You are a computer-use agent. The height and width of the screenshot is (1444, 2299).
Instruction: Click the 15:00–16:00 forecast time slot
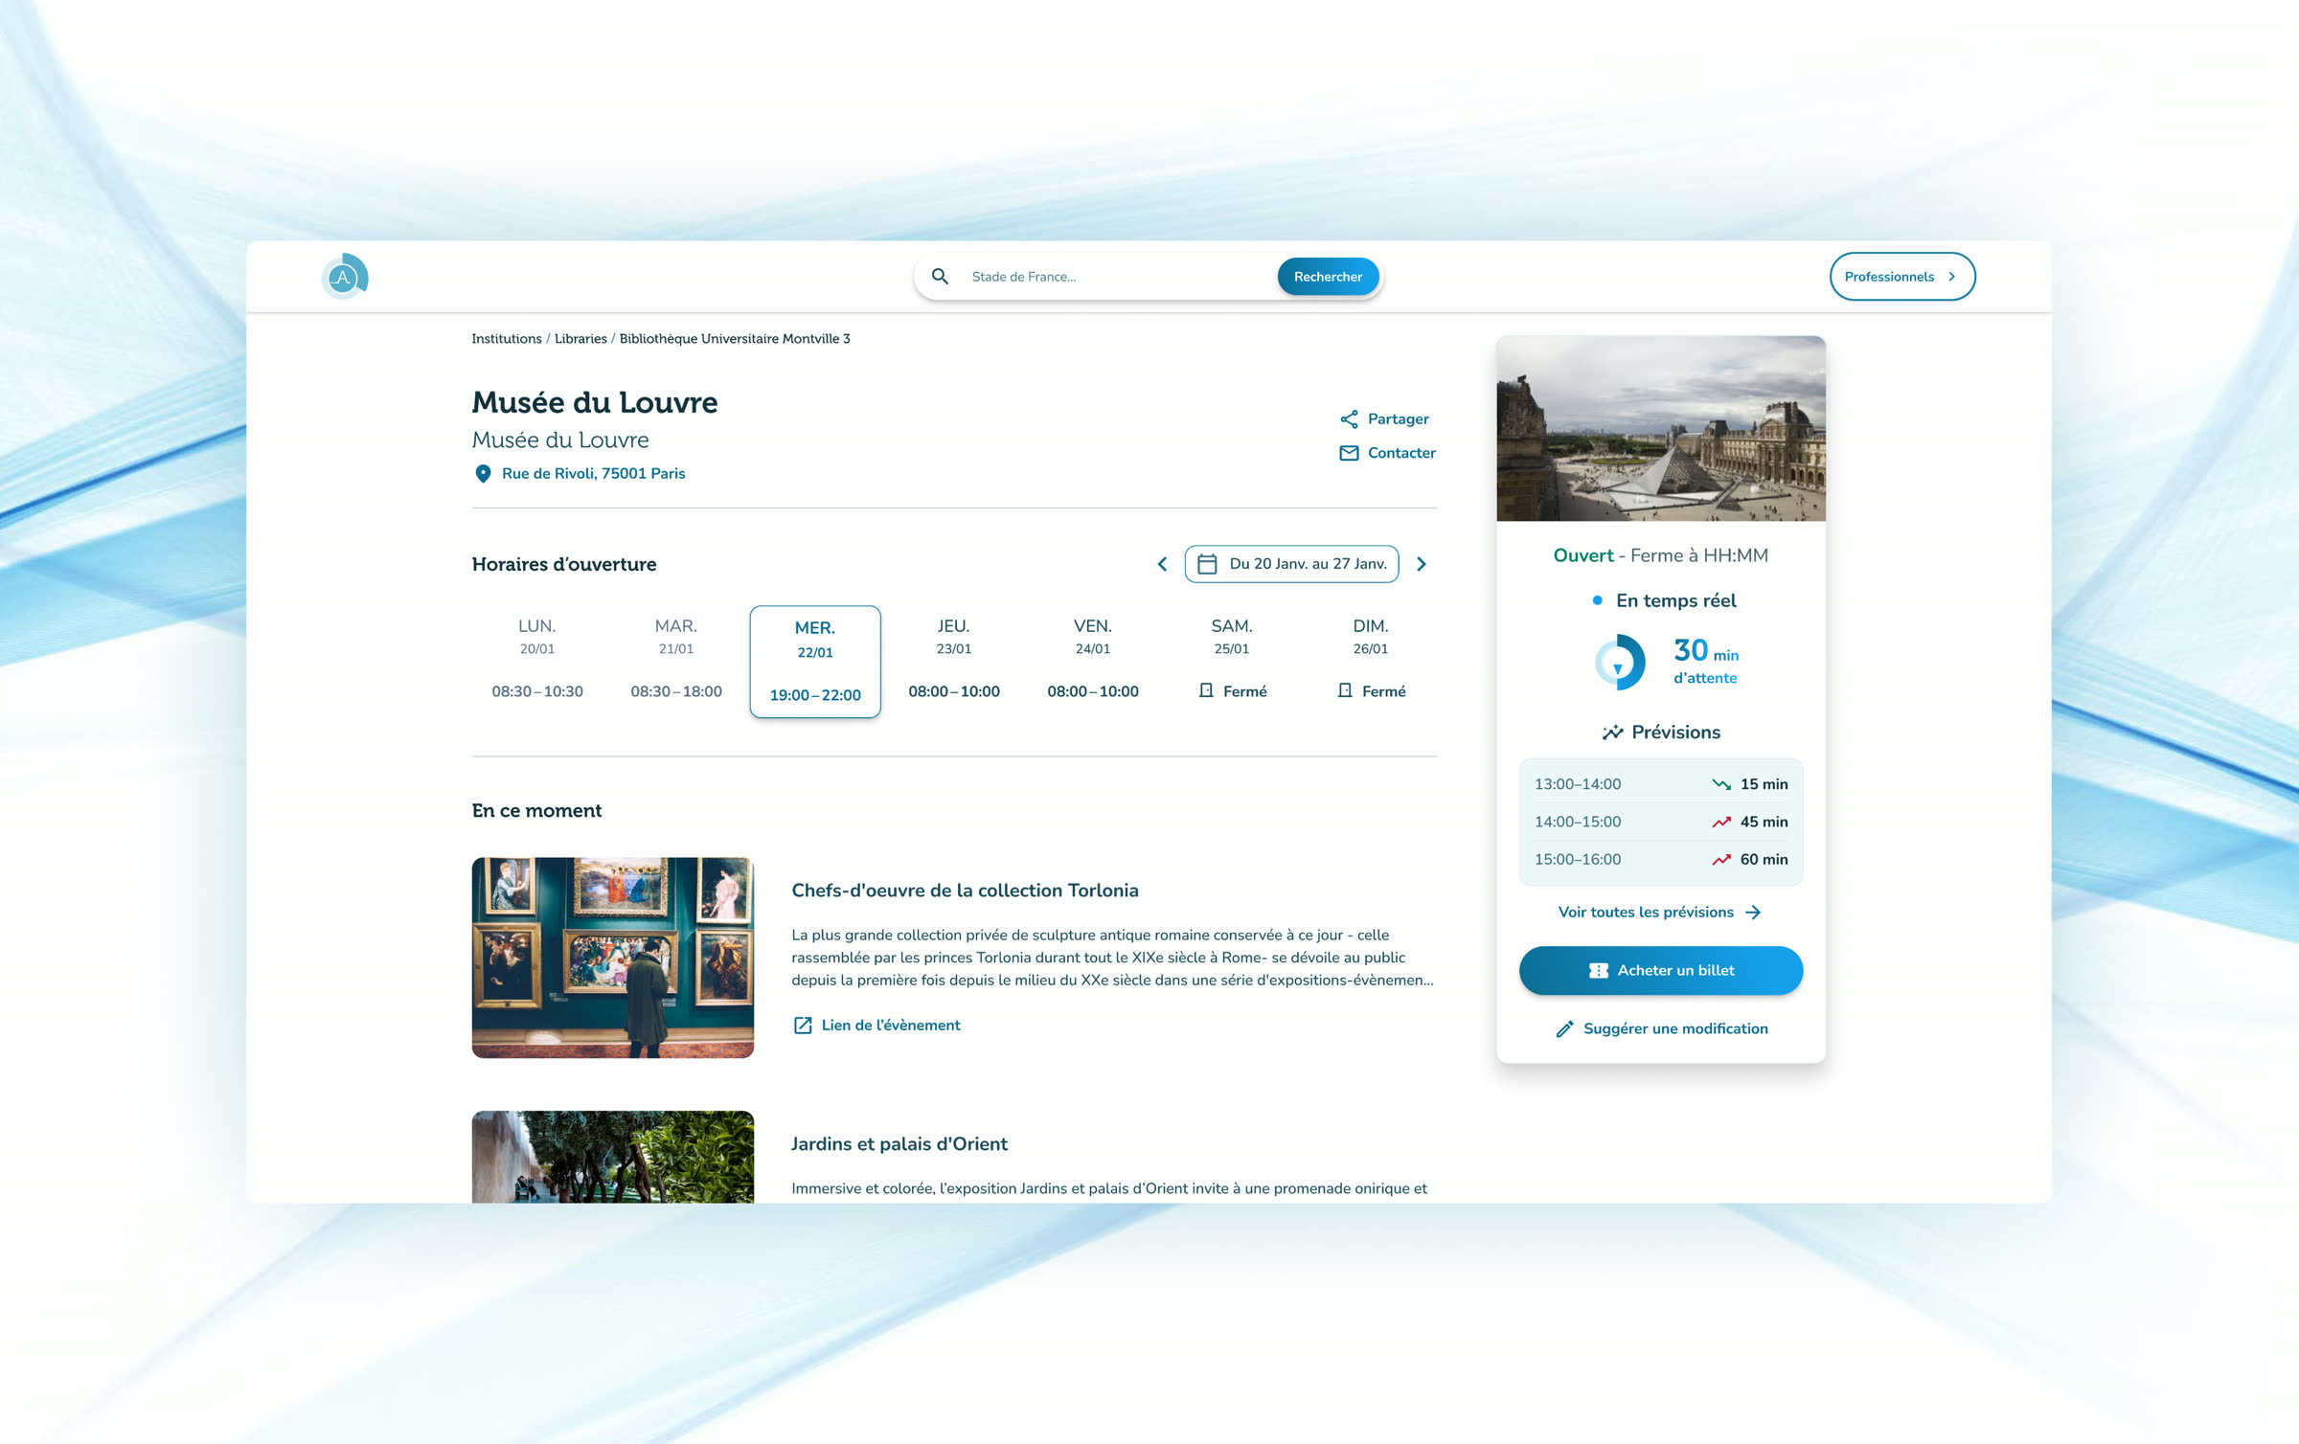pyautogui.click(x=1578, y=860)
